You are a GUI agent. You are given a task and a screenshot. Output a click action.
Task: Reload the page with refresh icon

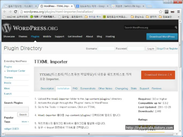pyautogui.click(x=16, y=12)
